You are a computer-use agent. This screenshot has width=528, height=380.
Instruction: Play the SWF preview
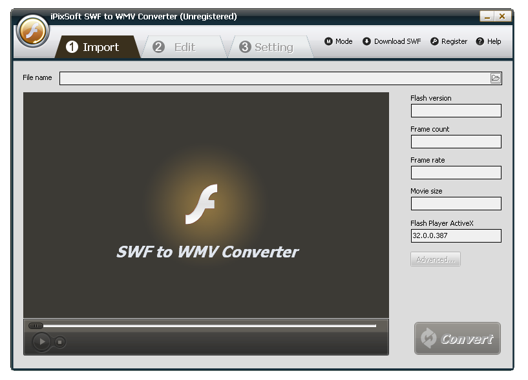point(41,342)
